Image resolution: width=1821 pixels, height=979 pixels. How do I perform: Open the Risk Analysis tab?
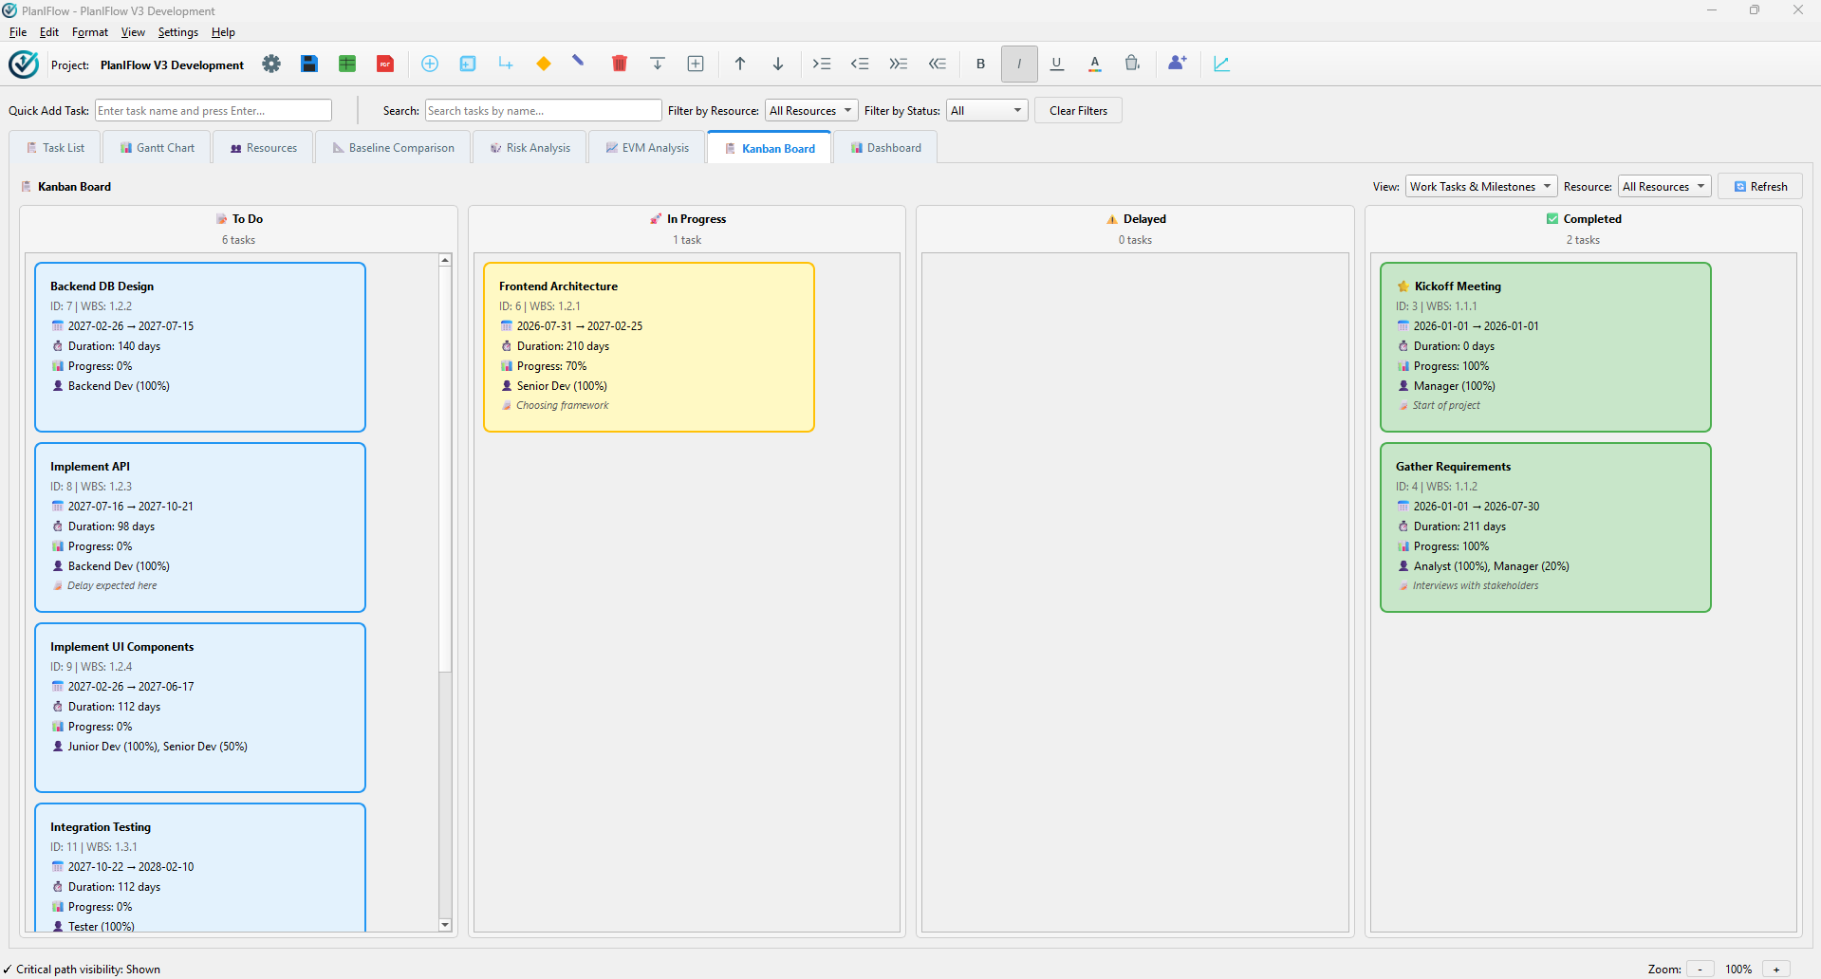(530, 148)
